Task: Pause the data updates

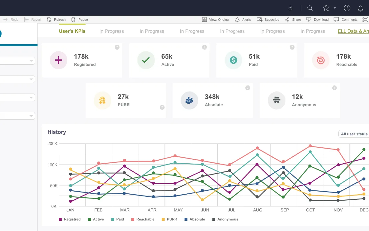Action: coord(80,20)
